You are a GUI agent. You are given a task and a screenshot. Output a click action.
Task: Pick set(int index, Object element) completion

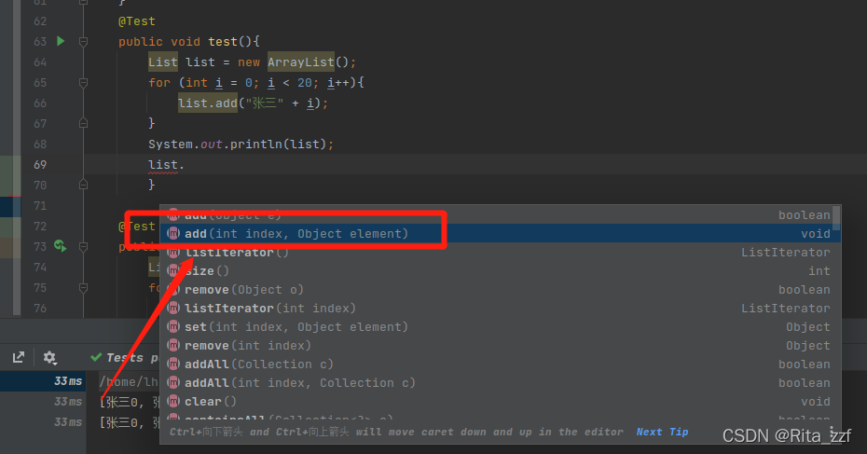point(501,327)
